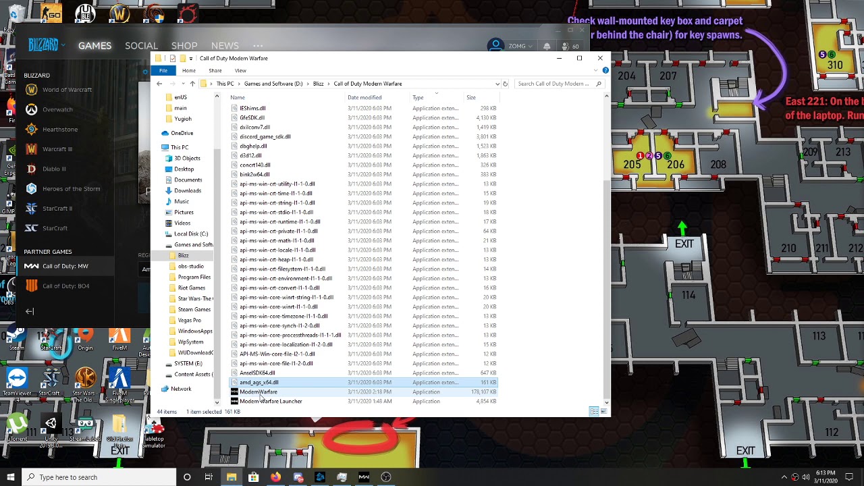Screen dimensions: 864x486
Task: Open uTorrent desktop shortcut
Action: click(17, 428)
